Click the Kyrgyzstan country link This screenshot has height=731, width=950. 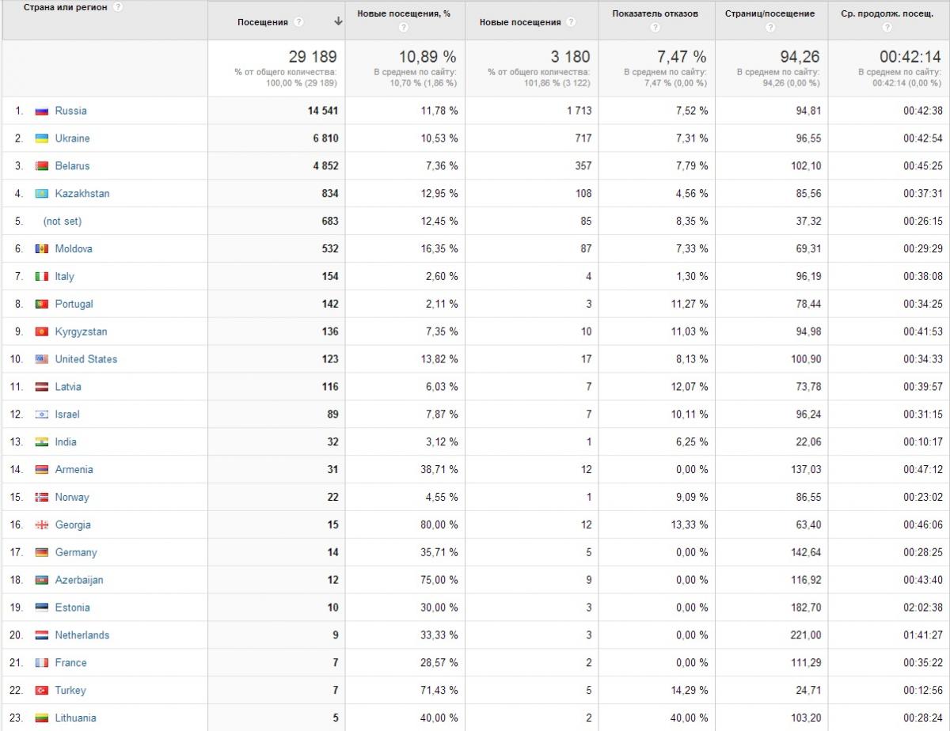(x=81, y=331)
